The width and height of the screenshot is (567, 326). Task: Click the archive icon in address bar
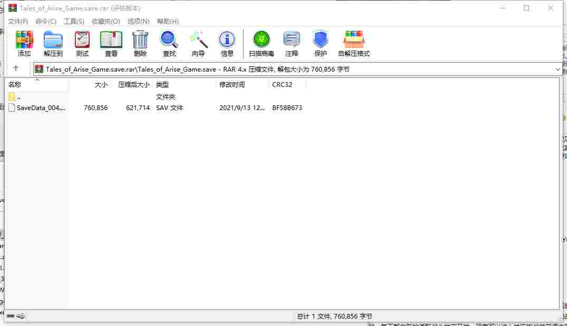39,69
